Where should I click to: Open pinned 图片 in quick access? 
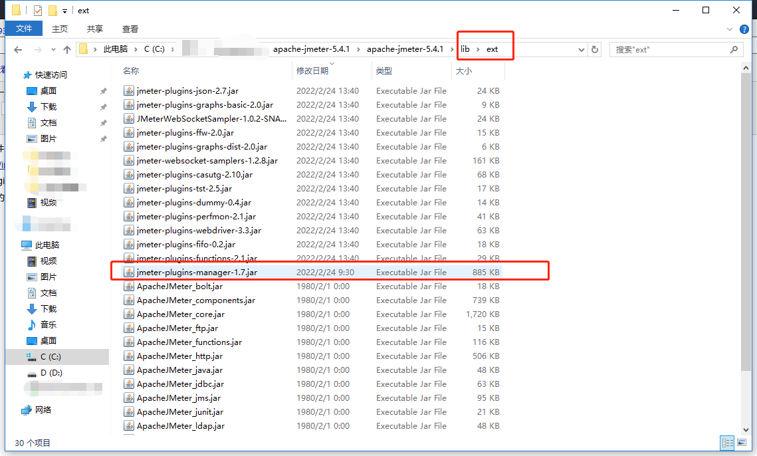tap(49, 139)
